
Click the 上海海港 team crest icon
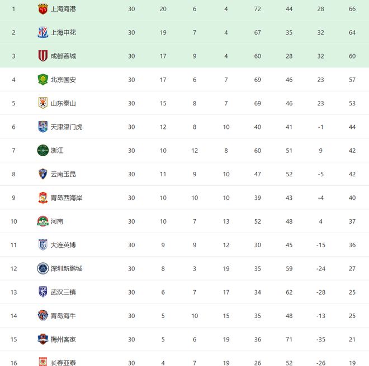pyautogui.click(x=43, y=9)
